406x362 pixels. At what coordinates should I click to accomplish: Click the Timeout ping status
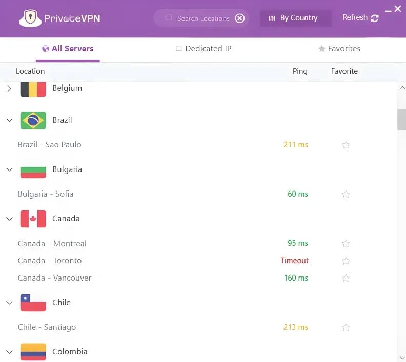pos(294,261)
